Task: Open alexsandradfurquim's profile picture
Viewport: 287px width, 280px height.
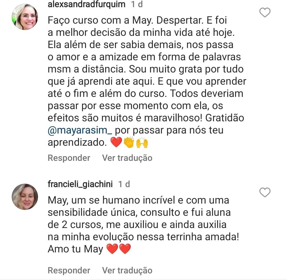Action: click(25, 17)
